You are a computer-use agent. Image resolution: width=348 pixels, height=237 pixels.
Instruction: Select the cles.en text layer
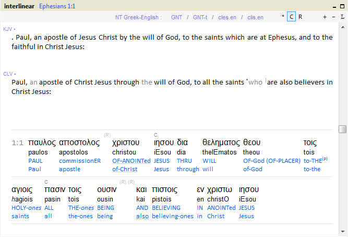227,17
